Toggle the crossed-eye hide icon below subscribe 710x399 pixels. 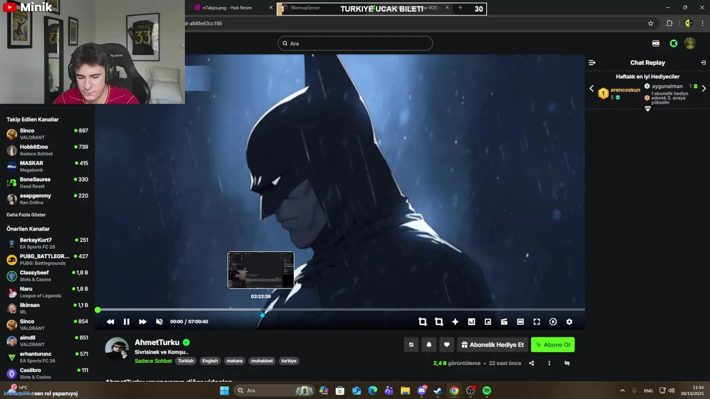[567, 364]
